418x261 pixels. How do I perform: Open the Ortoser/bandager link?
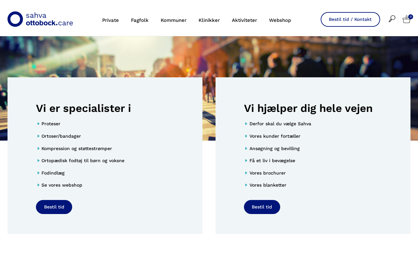tap(61, 136)
